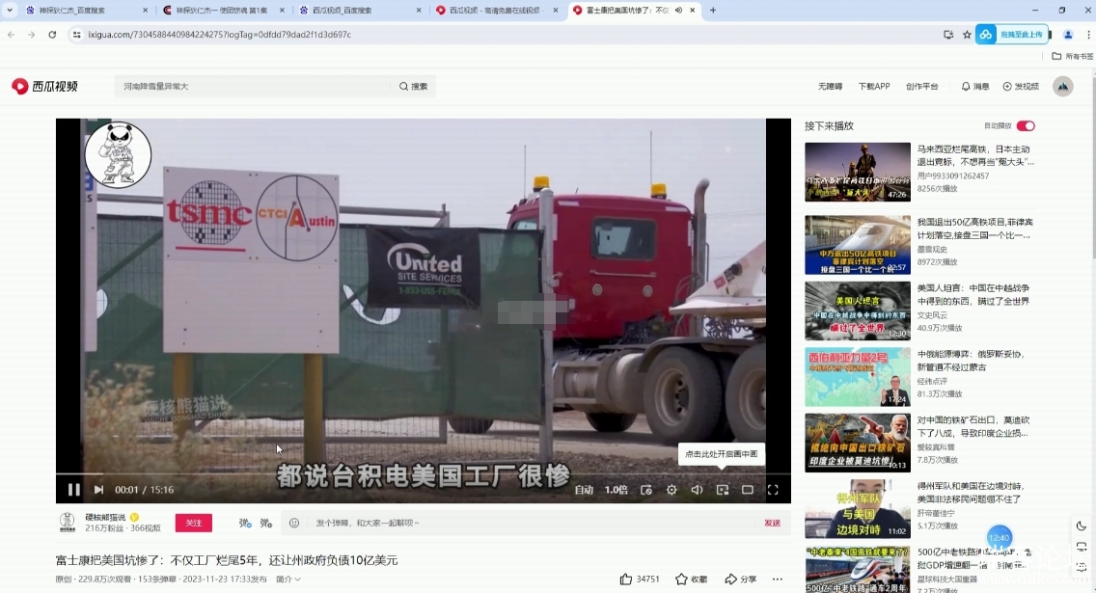
Task: Send the danmaku with 发送
Action: click(773, 523)
